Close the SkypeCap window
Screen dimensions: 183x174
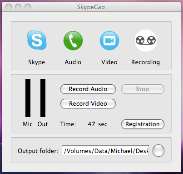click(x=9, y=7)
